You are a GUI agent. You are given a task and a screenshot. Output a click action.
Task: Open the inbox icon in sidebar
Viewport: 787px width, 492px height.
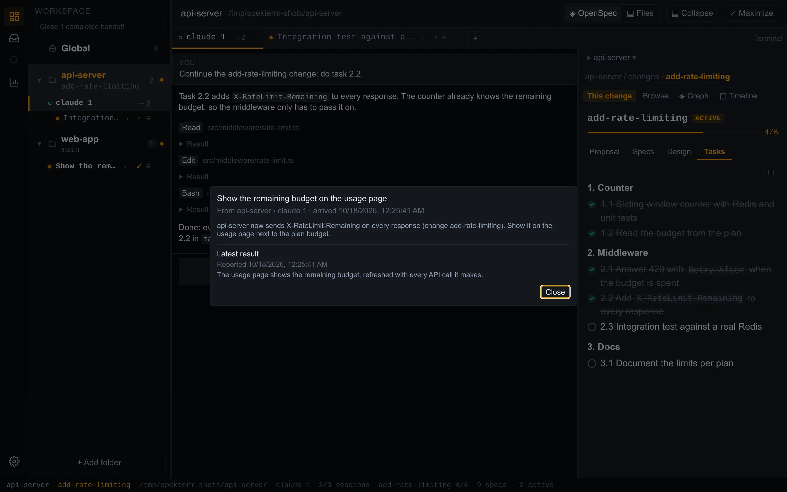point(14,38)
